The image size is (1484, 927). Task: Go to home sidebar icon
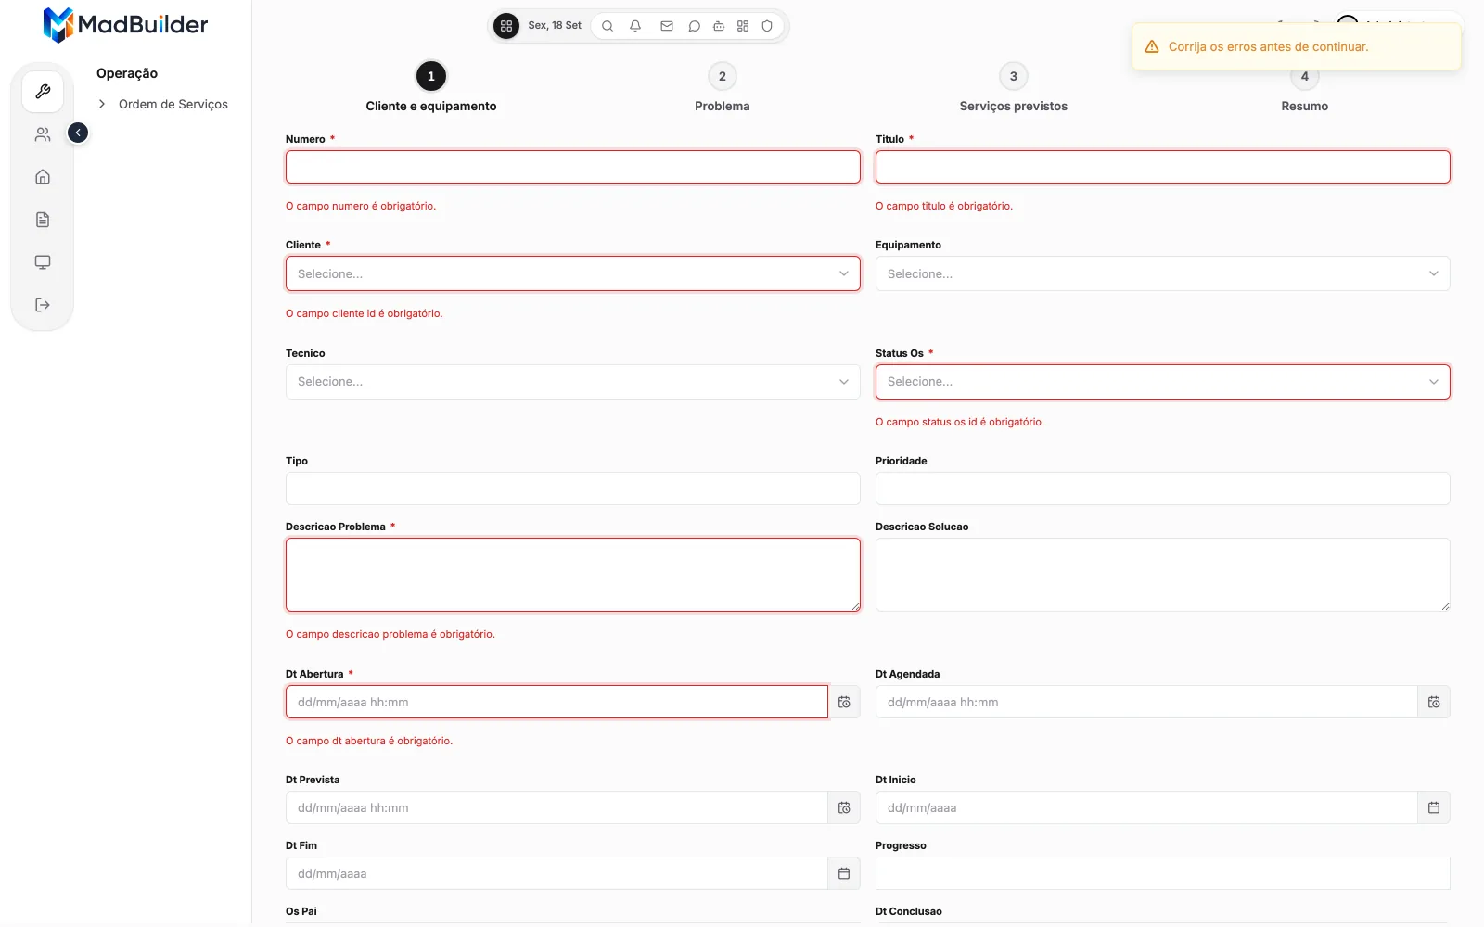coord(43,177)
